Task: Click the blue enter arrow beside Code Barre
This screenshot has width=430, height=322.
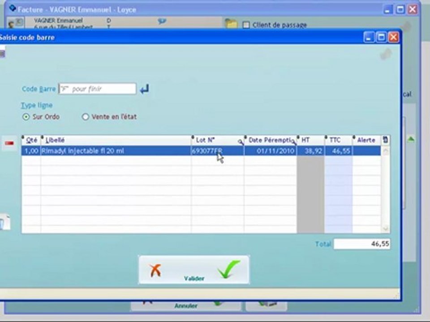Action: pos(145,89)
